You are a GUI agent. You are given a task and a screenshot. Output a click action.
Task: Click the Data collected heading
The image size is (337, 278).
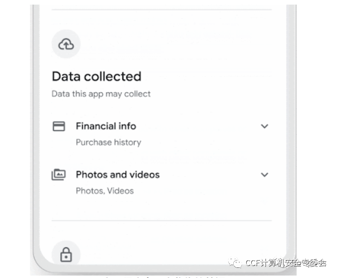click(x=96, y=77)
